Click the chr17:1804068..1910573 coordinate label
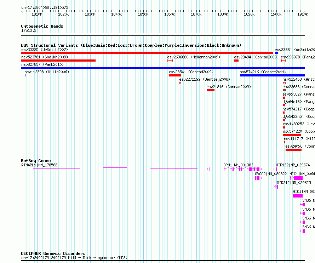Screen dimensions: 315x263 point(45,7)
